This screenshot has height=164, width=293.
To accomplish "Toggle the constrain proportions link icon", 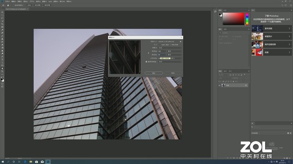I will (x=148, y=53).
